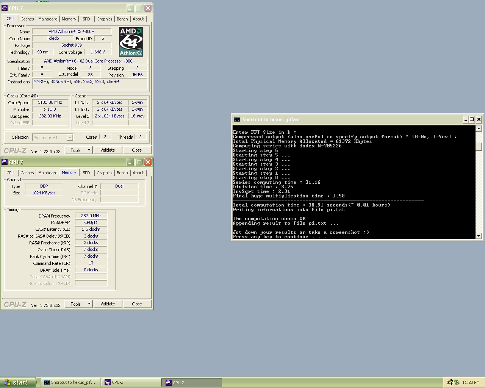Image resolution: width=485 pixels, height=388 pixels.
Task: Click the console scrollbar down arrow
Action: pyautogui.click(x=479, y=236)
